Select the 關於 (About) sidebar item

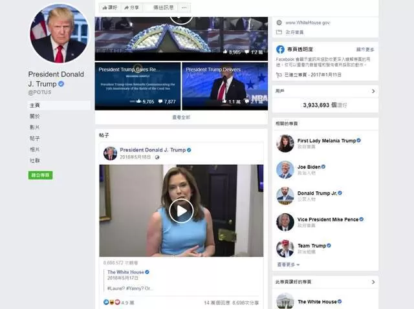(x=34, y=116)
